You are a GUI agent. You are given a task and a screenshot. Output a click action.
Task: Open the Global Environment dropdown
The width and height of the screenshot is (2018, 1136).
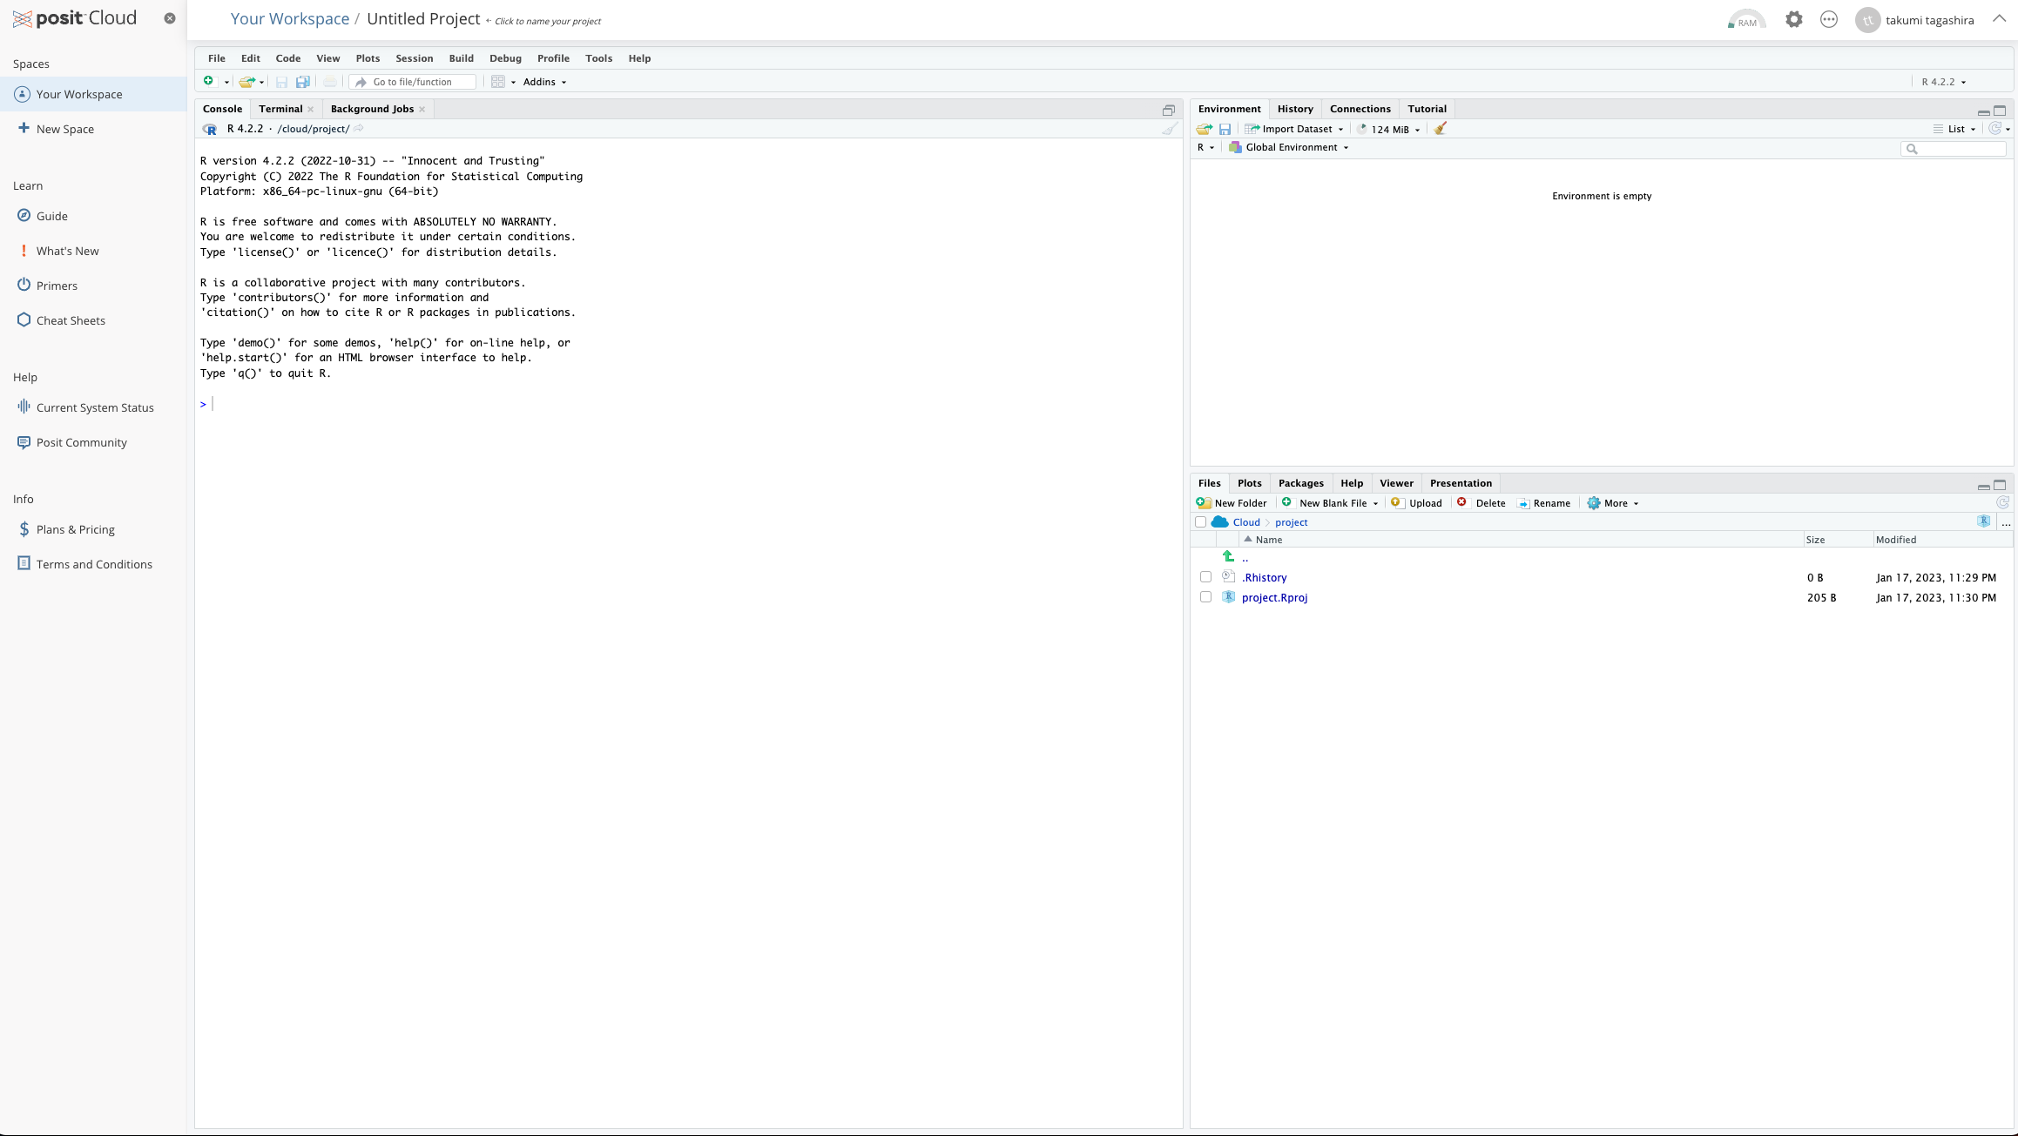coord(1289,147)
